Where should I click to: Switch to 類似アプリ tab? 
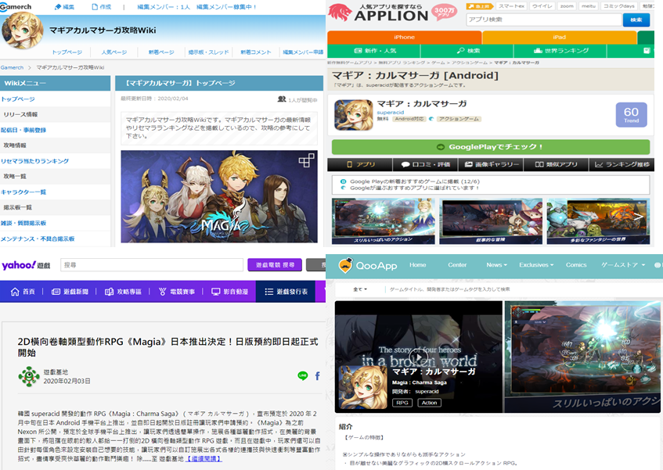click(x=556, y=164)
